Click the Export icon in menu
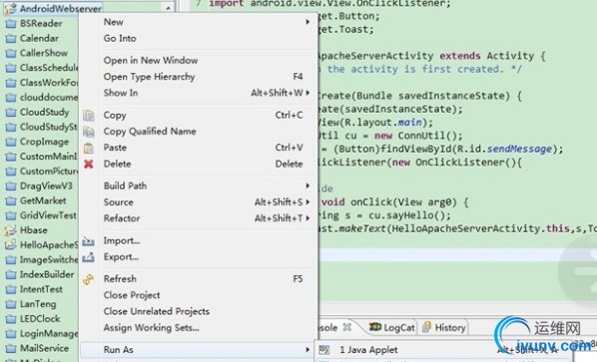 pyautogui.click(x=88, y=257)
